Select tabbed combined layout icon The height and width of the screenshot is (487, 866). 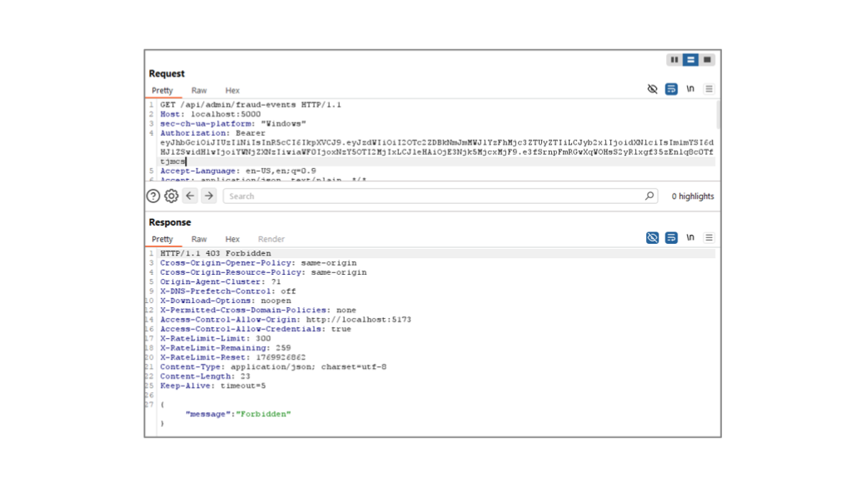click(707, 60)
